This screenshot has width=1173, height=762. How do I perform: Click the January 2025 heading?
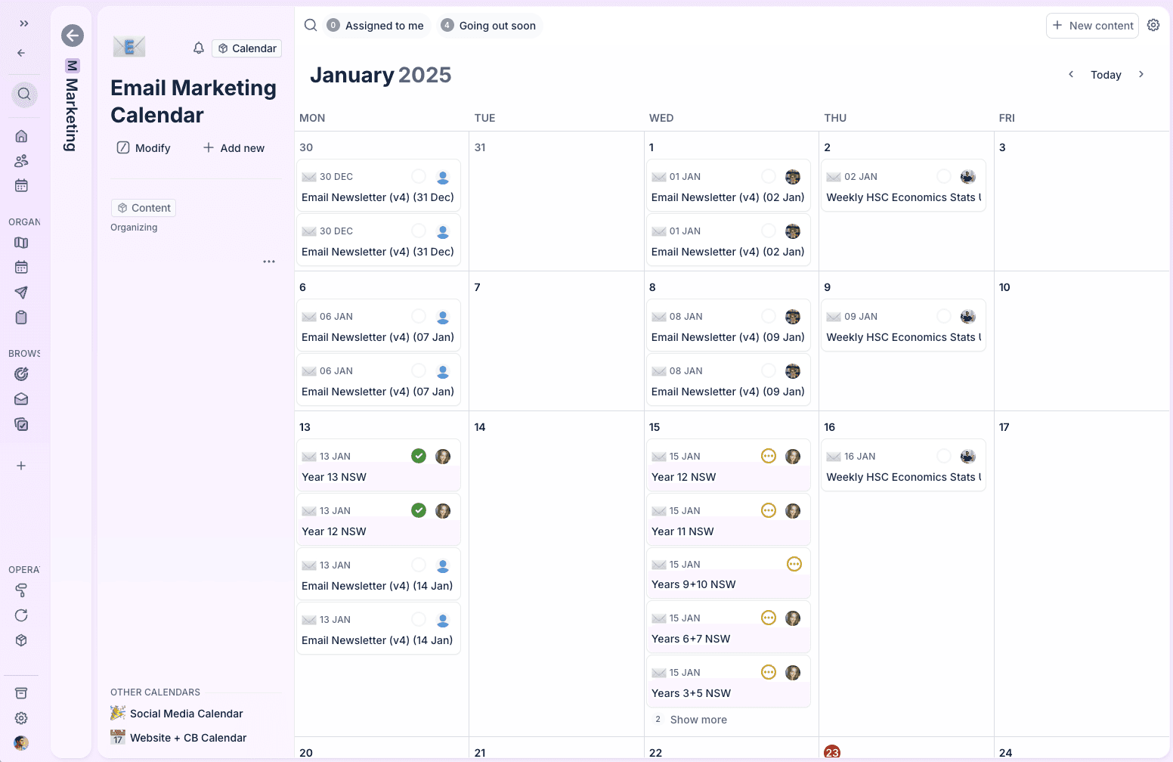(380, 75)
